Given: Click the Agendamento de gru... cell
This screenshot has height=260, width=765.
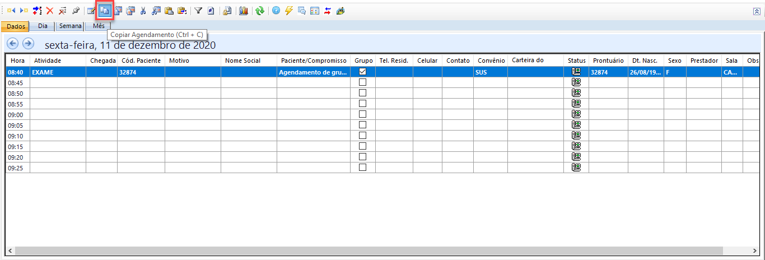Looking at the screenshot, I should click(x=314, y=72).
